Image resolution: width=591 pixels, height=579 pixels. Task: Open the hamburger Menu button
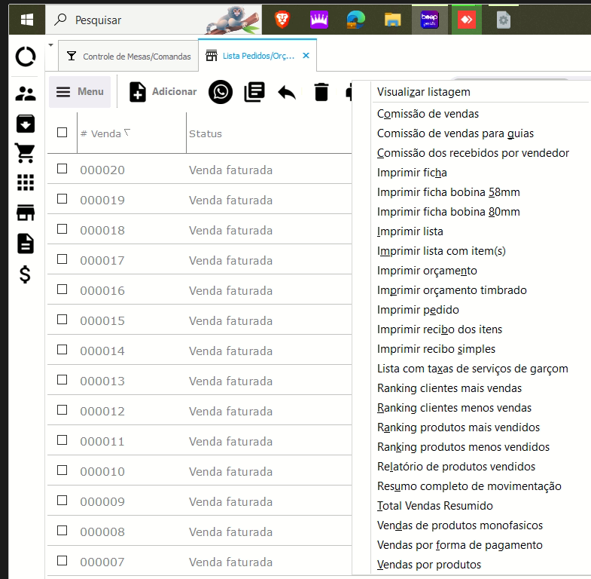(x=80, y=92)
